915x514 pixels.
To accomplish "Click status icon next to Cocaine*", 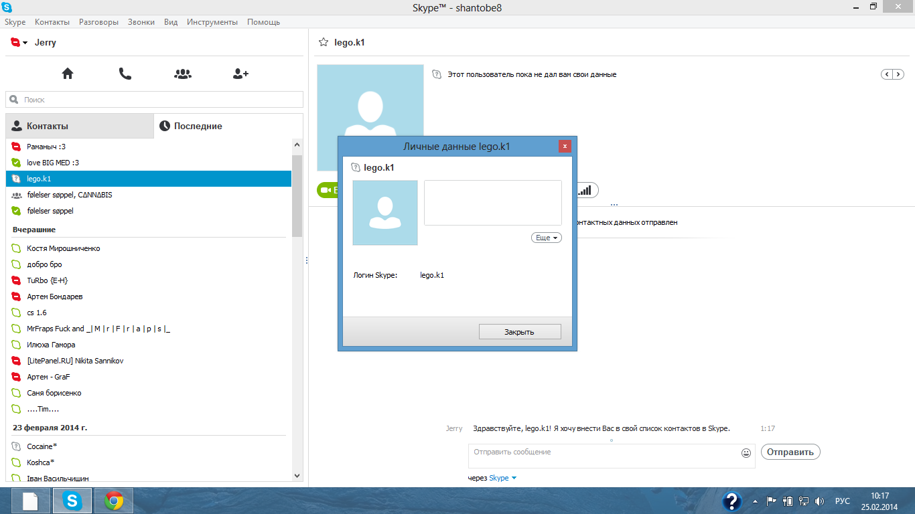I will pos(17,446).
